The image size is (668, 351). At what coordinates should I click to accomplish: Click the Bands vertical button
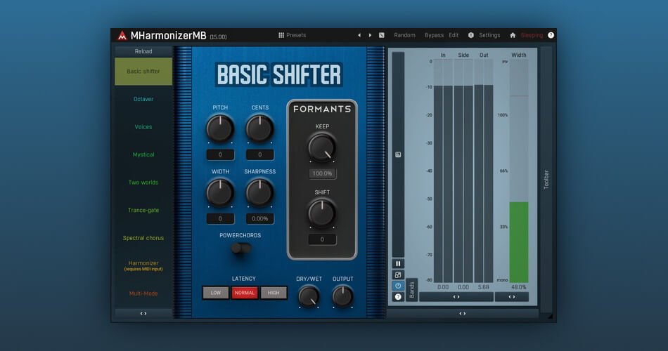(411, 290)
